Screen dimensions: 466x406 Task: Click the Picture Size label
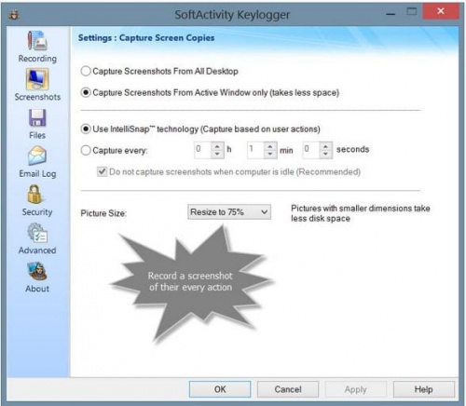click(103, 213)
